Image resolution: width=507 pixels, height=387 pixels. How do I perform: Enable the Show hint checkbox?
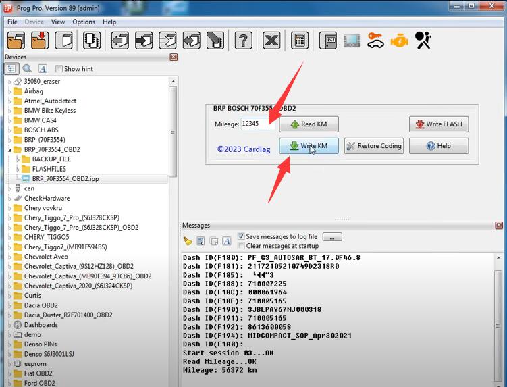59,69
